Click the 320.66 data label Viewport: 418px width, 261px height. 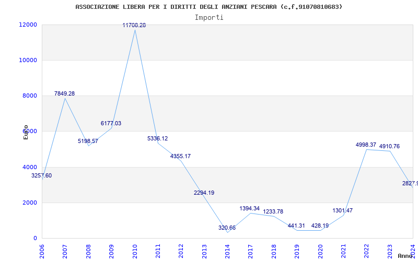227,228
